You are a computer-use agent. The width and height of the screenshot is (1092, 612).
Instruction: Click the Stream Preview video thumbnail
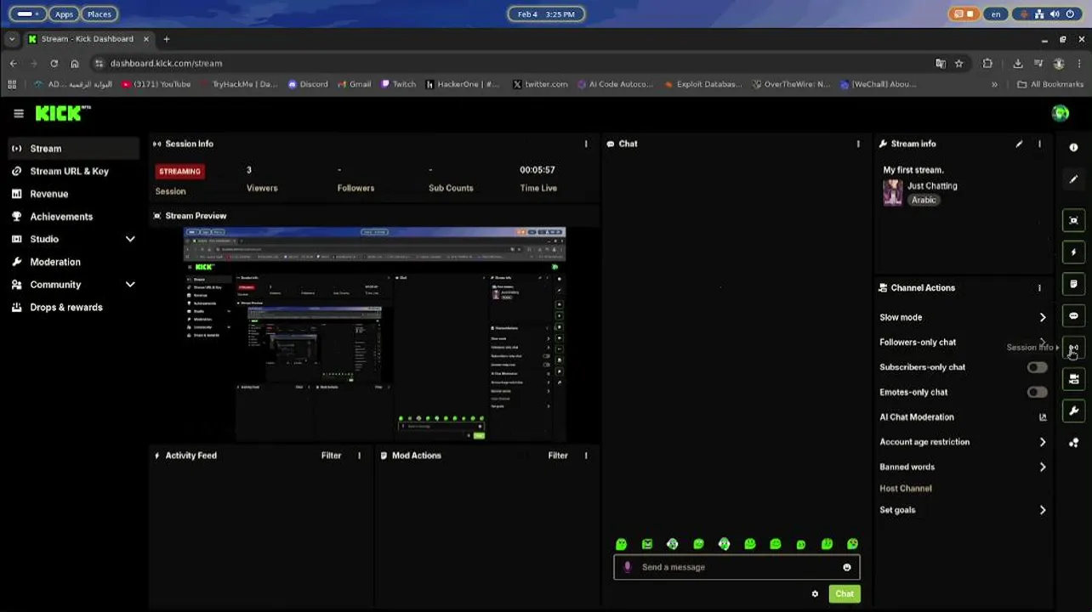coord(375,334)
